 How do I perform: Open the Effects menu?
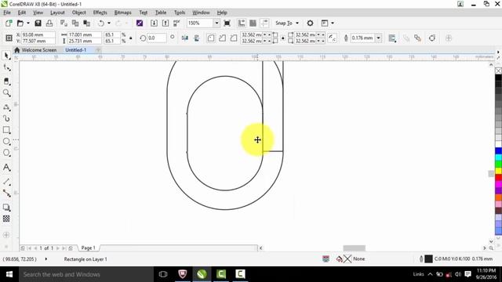(100, 13)
